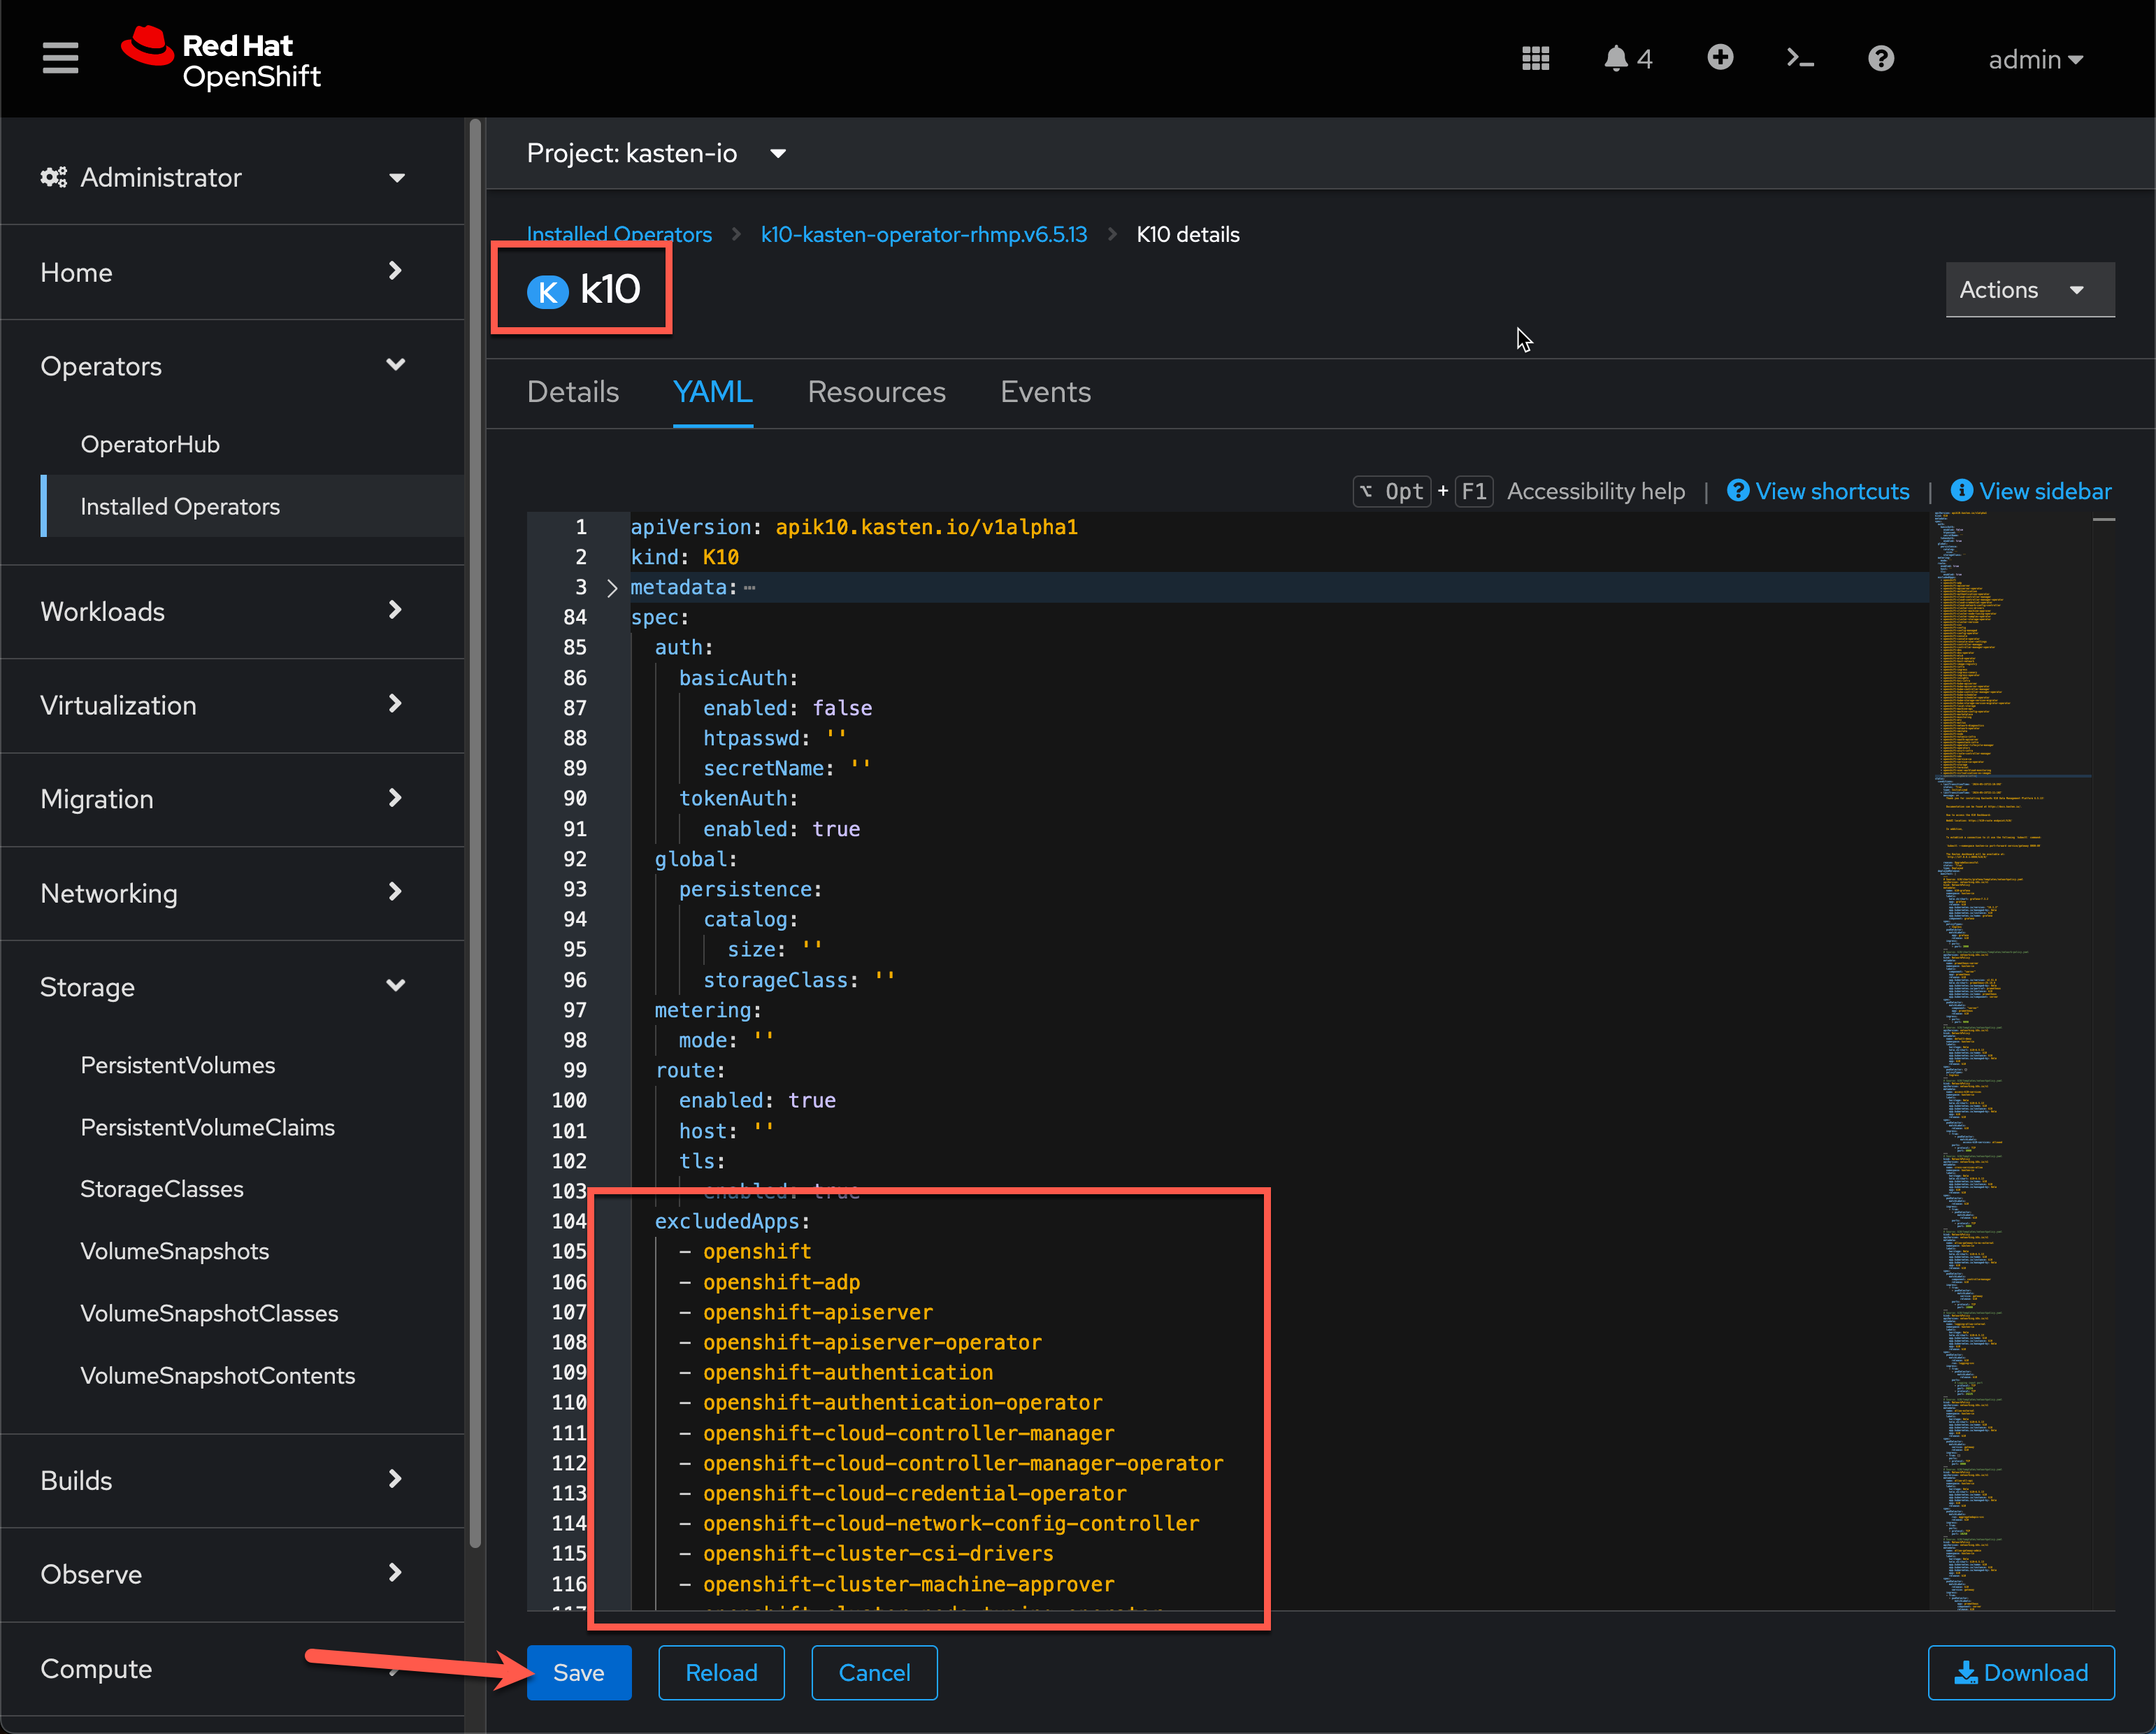The width and height of the screenshot is (2156, 1734).
Task: Expand folded metadata section arrow
Action: click(612, 588)
